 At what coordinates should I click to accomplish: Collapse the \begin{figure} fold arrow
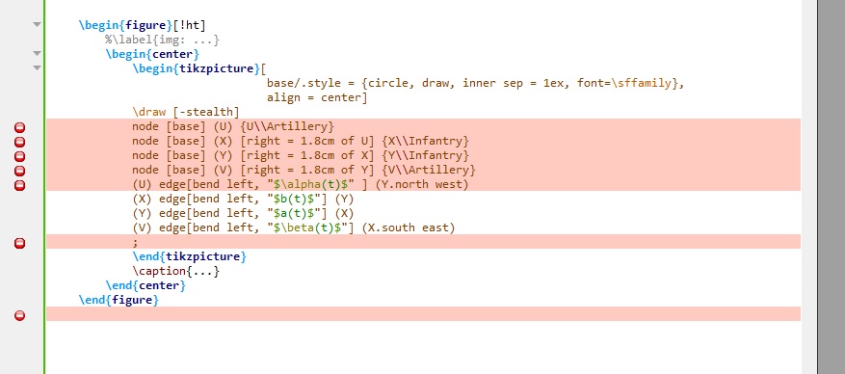pyautogui.click(x=37, y=25)
